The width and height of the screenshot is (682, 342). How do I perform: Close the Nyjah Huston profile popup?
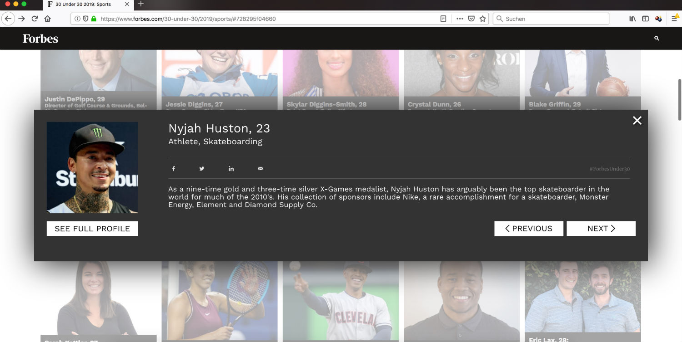pyautogui.click(x=637, y=121)
